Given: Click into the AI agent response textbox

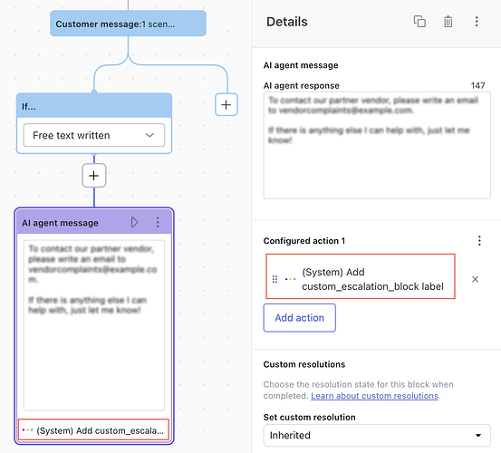Looking at the screenshot, I should [377, 145].
